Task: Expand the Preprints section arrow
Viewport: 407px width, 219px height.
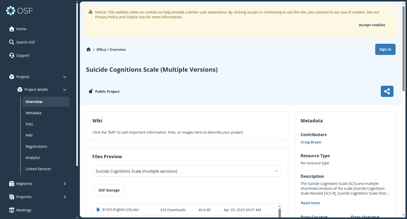Action: pyautogui.click(x=65, y=197)
